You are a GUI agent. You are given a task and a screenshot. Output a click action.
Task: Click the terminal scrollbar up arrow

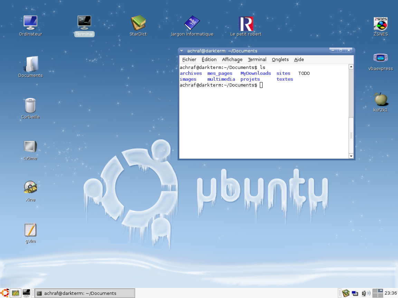click(x=351, y=67)
